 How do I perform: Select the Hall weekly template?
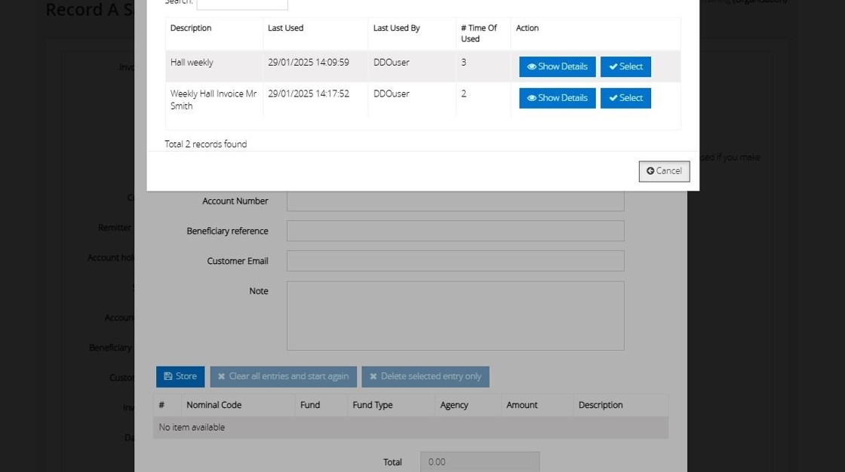pyautogui.click(x=625, y=67)
